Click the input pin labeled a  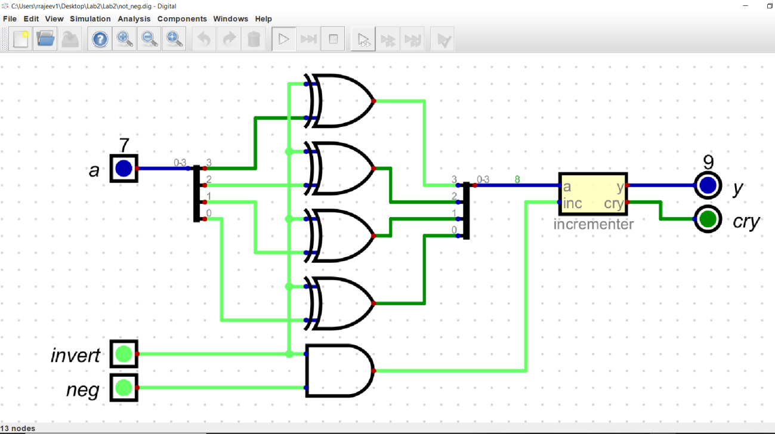pos(123,169)
